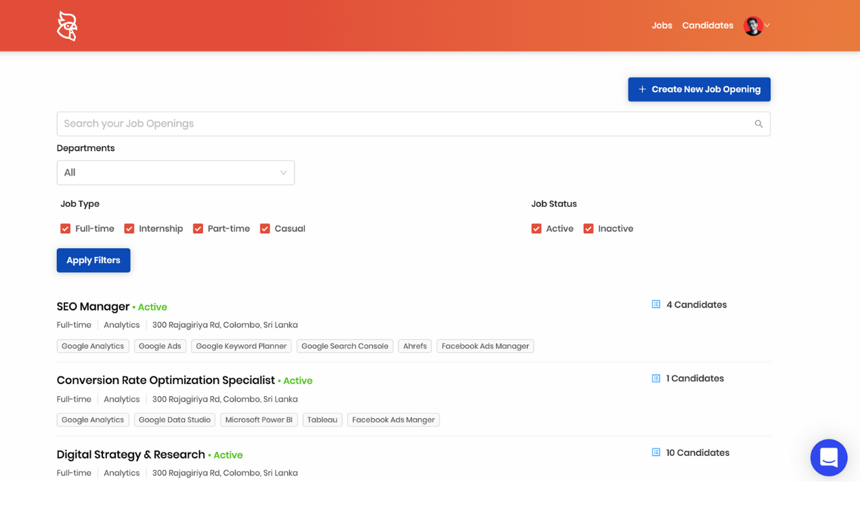Go to the Candidates section
This screenshot has width=860, height=514.
(x=708, y=25)
